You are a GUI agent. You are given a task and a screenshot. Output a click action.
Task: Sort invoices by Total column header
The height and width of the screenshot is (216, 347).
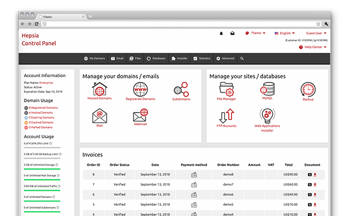pos(289,165)
